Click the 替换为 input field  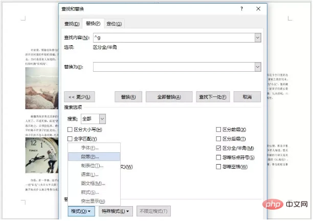pyautogui.click(x=174, y=67)
